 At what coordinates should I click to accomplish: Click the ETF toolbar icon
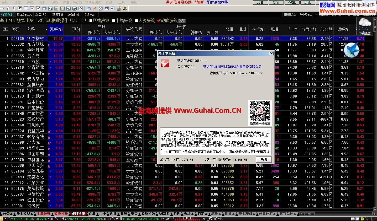tap(107, 8)
